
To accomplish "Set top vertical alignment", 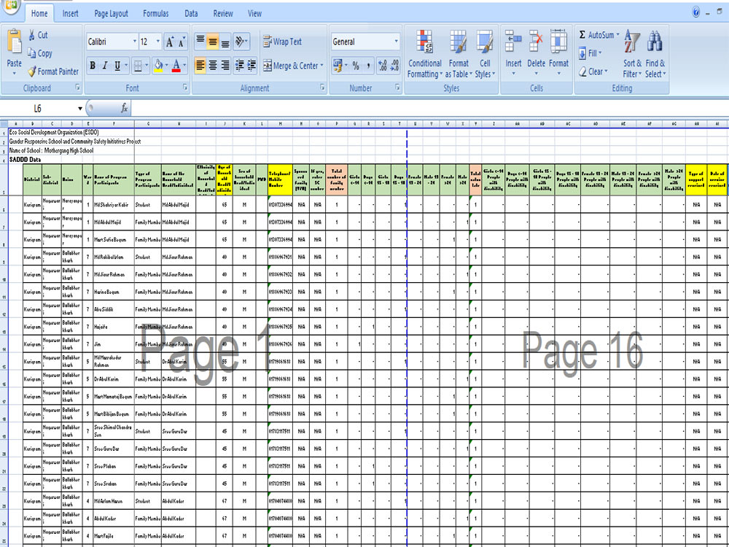I will click(200, 42).
